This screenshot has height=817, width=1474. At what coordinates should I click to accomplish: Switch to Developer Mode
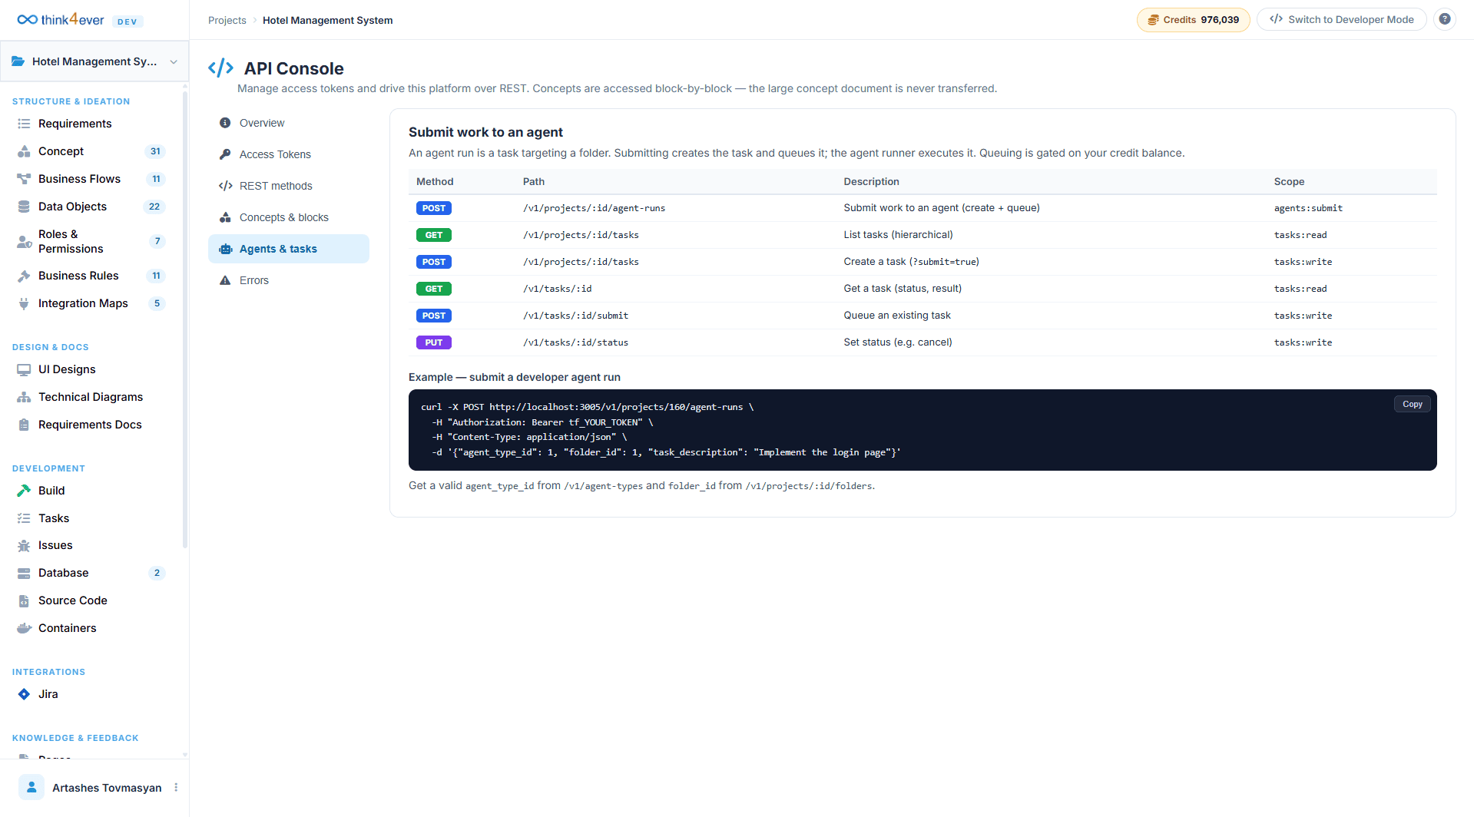1341,20
